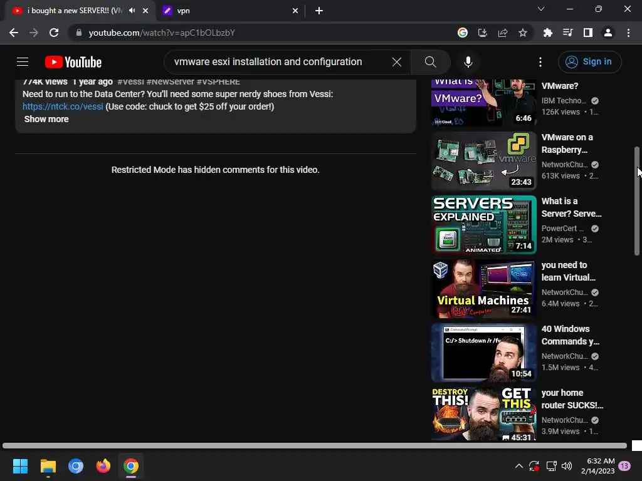The image size is (642, 481).
Task: Open the Chrome profile icon
Action: 608,33
